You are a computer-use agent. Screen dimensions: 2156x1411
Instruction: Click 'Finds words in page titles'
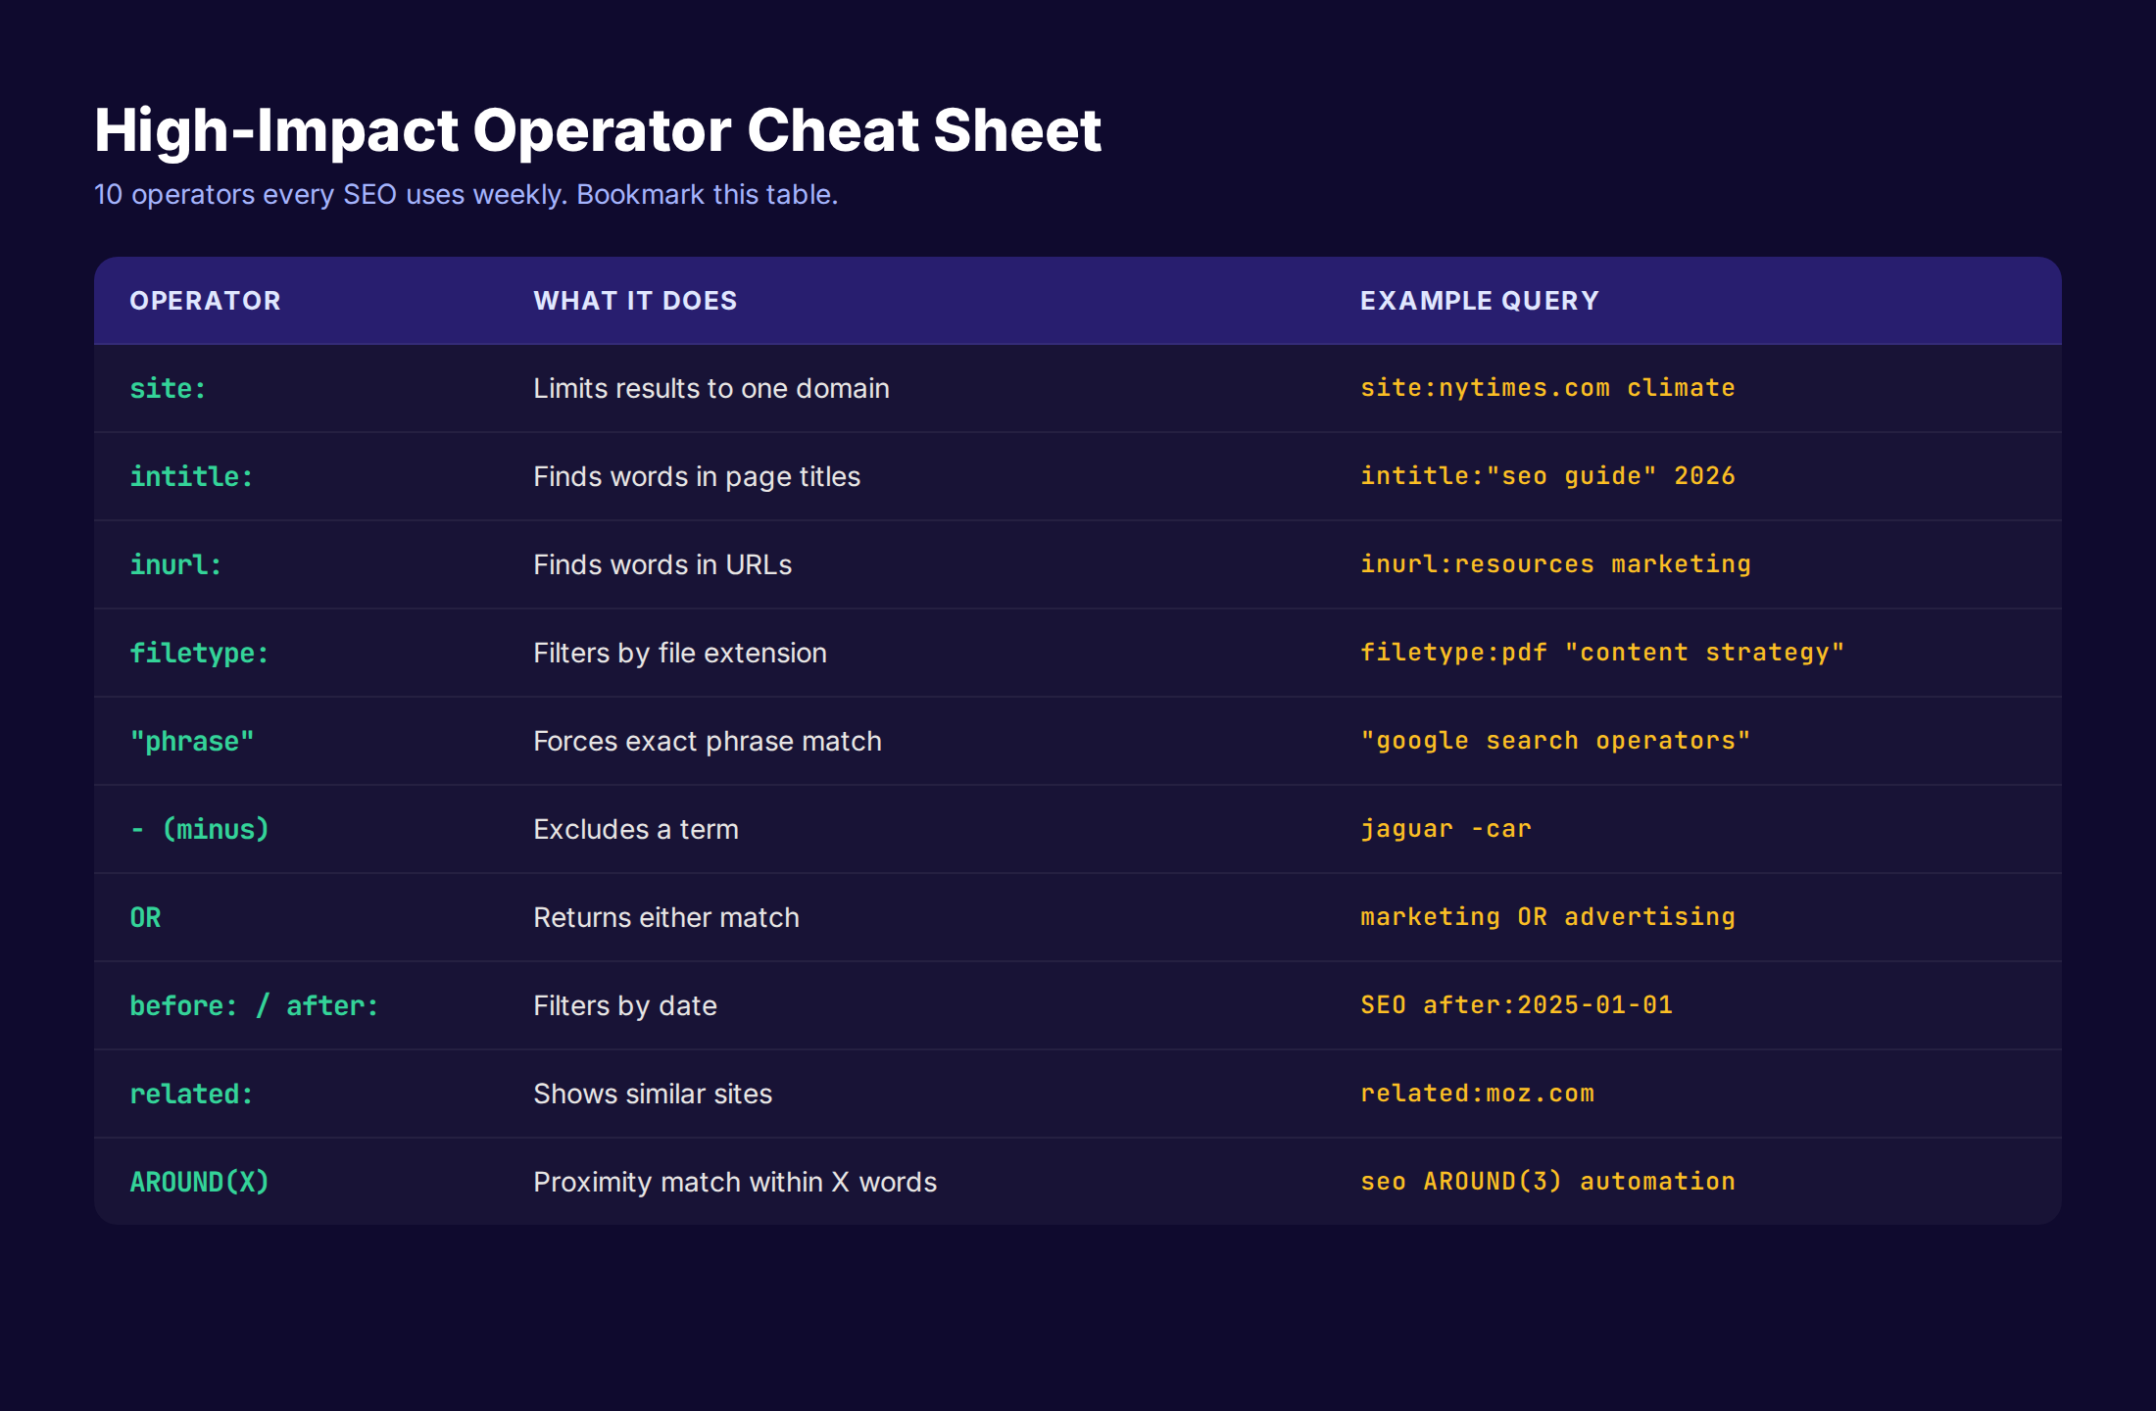click(x=697, y=476)
